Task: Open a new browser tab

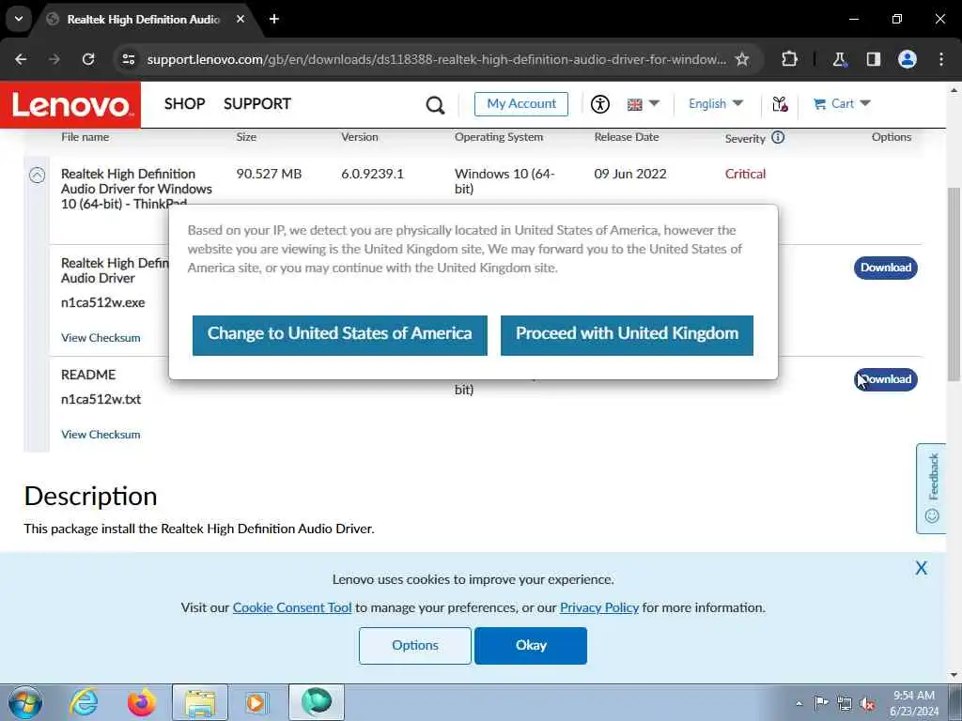Action: click(x=274, y=19)
